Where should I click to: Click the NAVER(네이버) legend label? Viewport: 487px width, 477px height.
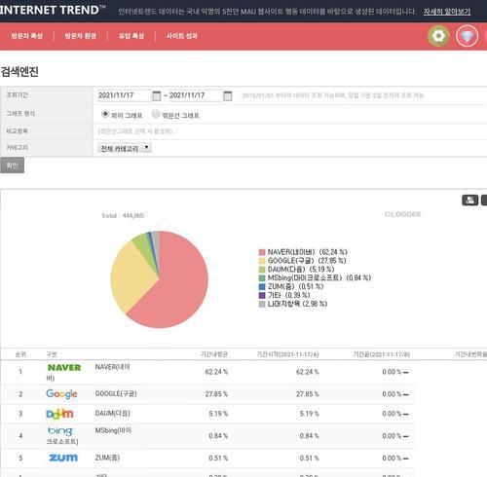[308, 252]
